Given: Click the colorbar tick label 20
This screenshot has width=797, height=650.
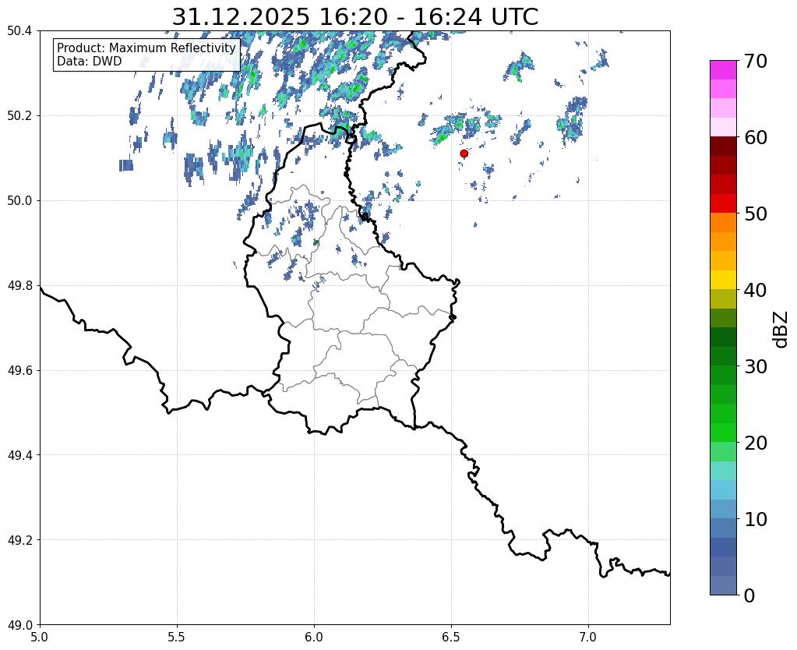Looking at the screenshot, I should 756,443.
